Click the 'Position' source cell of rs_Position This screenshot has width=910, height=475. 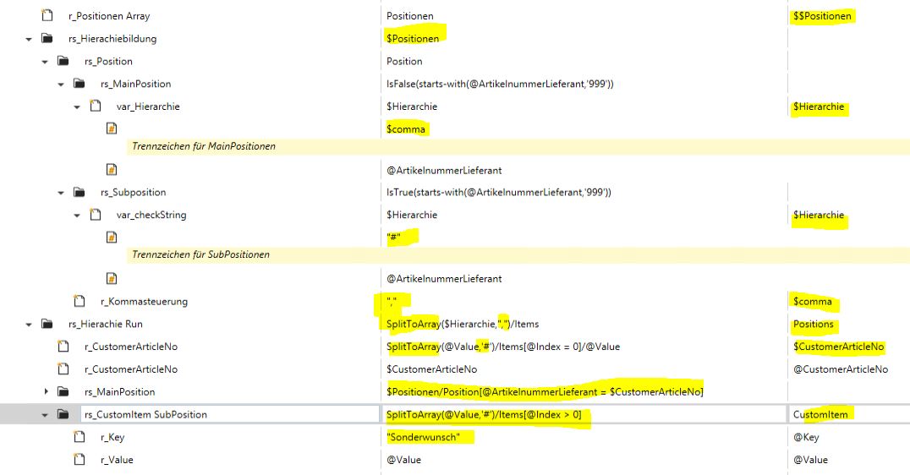[x=404, y=61]
